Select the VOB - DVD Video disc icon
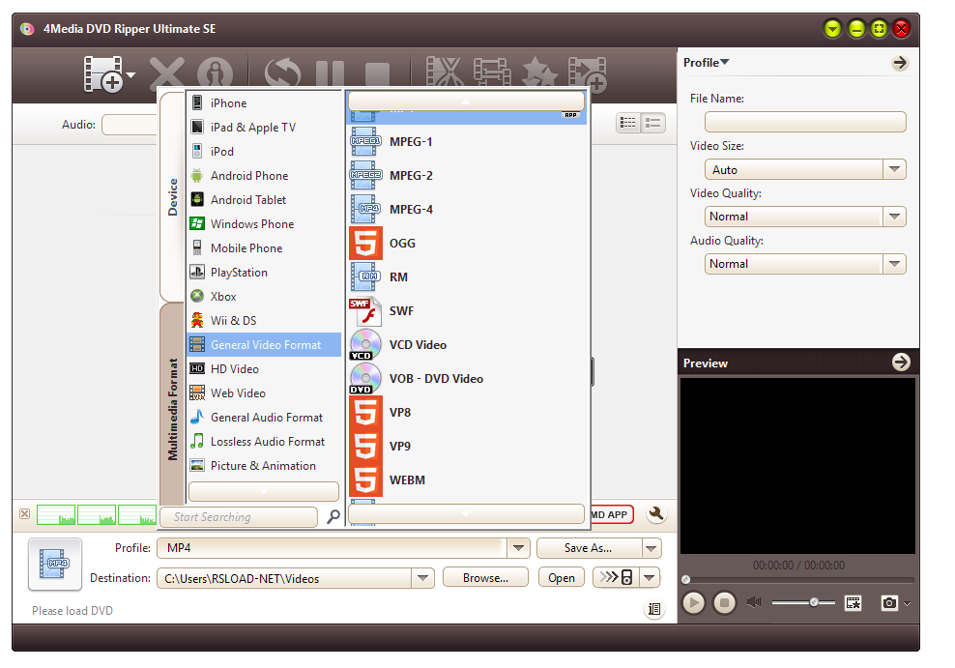The image size is (955, 668). (x=365, y=379)
